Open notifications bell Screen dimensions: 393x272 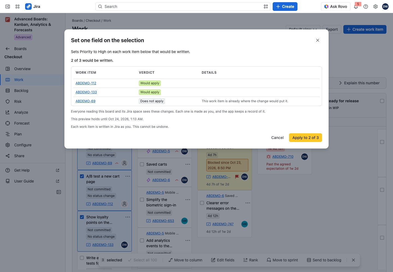pos(356,7)
